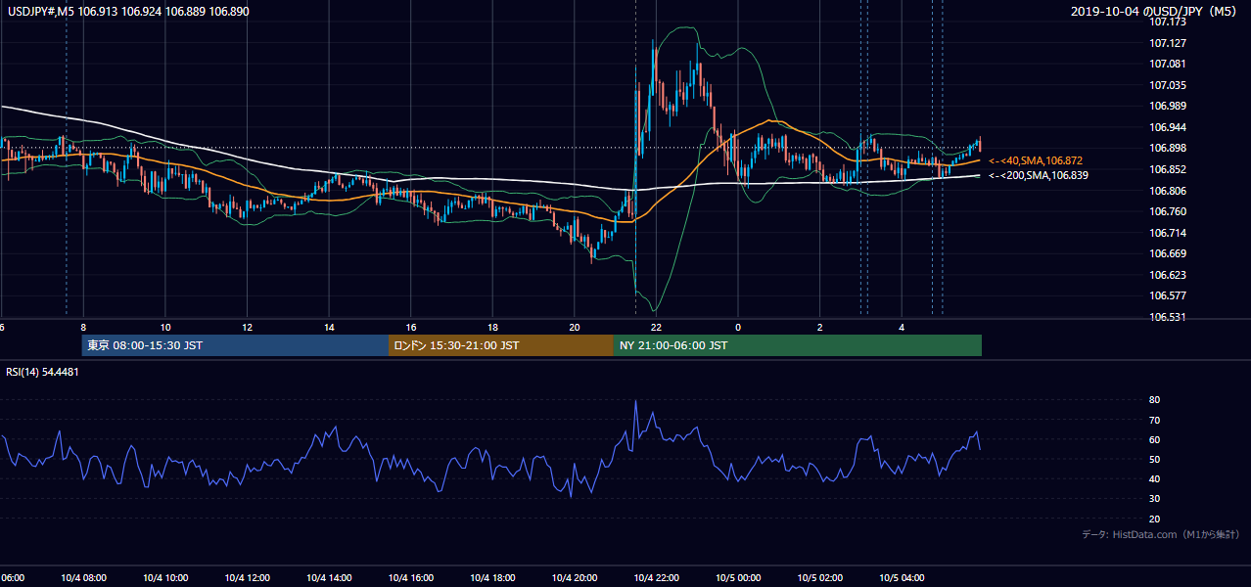
Task: Click price axis label 106.577
Action: tap(1168, 295)
